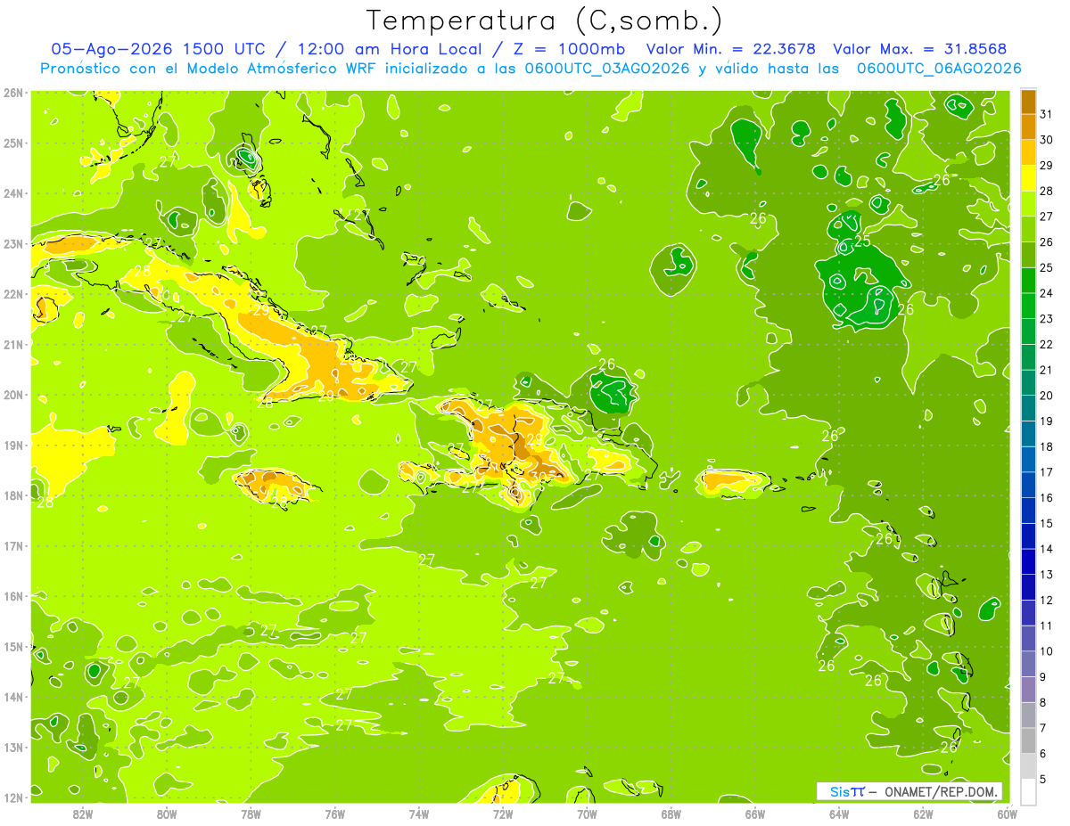This screenshot has width=1070, height=826.
Task: Click the latitude axis label "17N"
Action: (12, 545)
